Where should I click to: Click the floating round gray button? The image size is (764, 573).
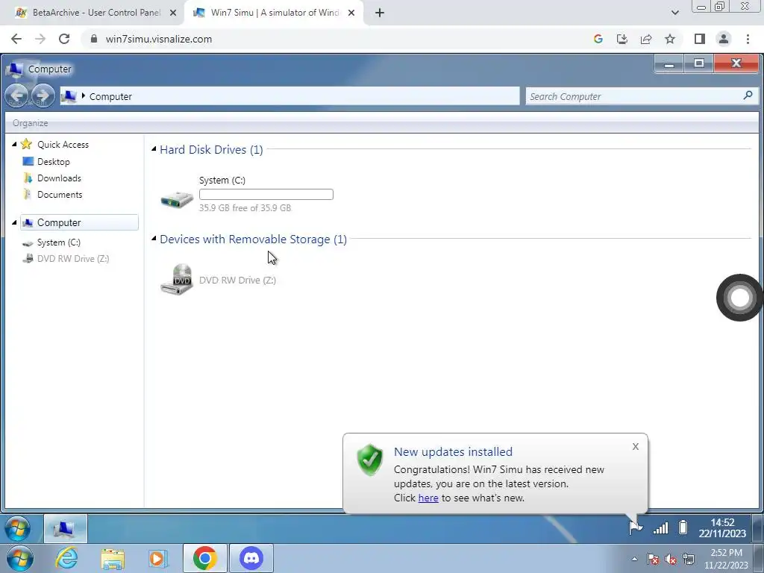[739, 298]
